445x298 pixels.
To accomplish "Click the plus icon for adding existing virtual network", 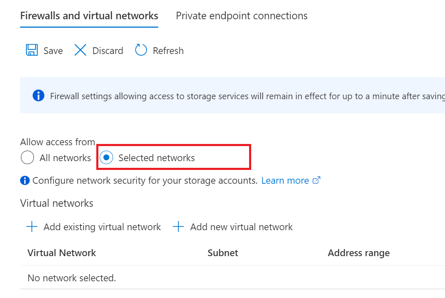I will click(31, 226).
